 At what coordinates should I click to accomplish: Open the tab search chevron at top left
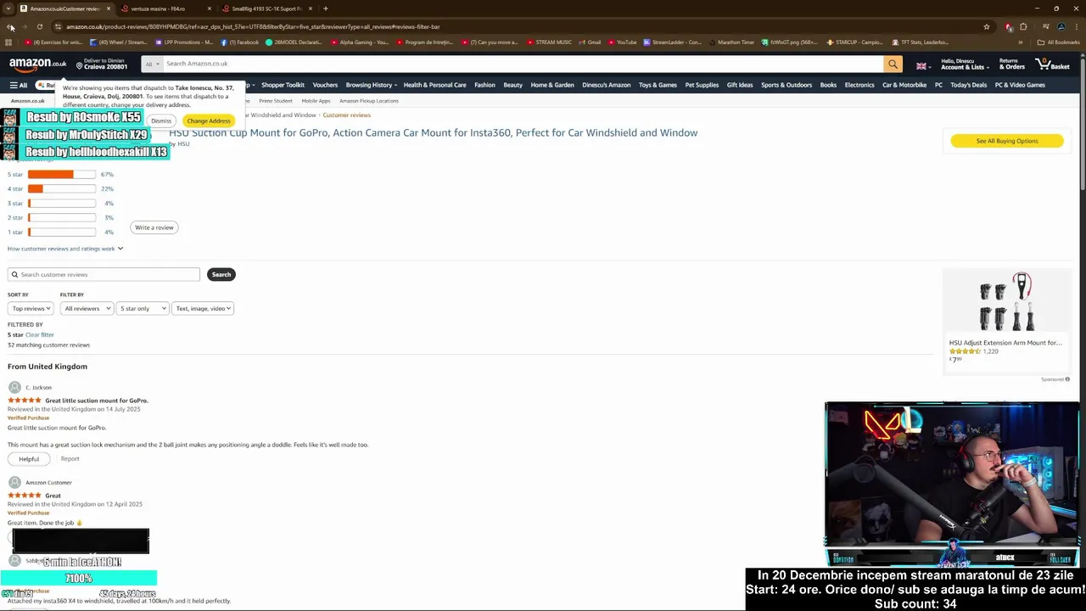click(x=8, y=8)
